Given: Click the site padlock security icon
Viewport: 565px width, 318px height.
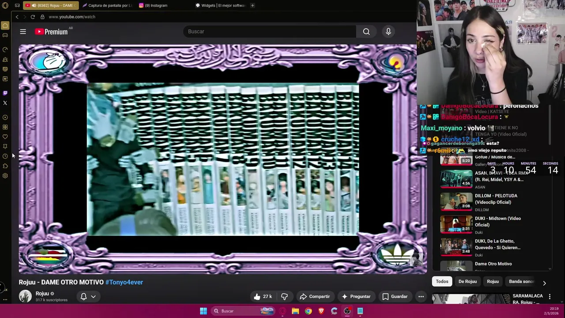Looking at the screenshot, I should pos(42,17).
